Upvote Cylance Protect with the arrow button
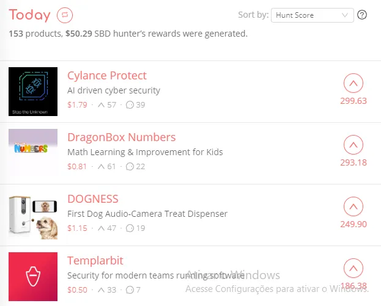Viewport: 381px width, 306px height. (x=353, y=83)
